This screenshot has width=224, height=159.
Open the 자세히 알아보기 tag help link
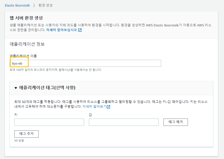94,107
